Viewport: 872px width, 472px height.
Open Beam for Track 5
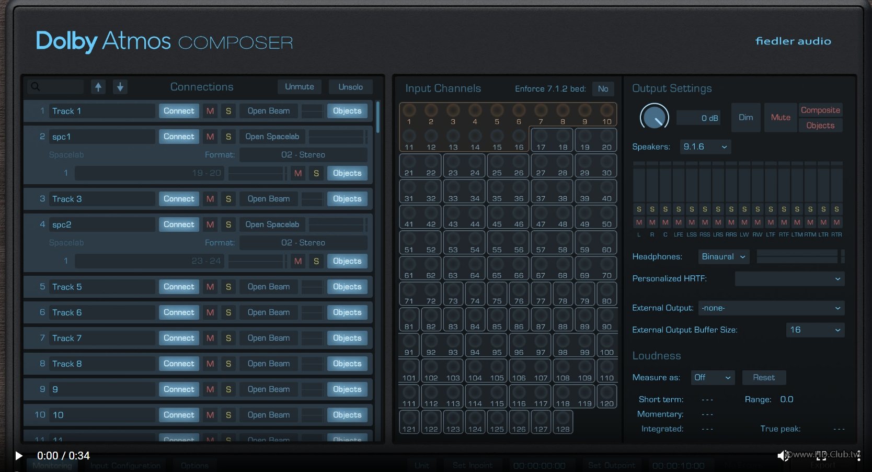point(269,287)
